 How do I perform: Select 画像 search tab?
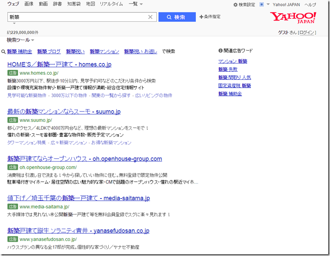point(29,4)
